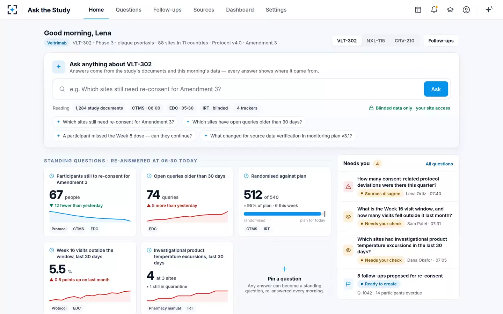Click the Follow-ups button near study switcher
Screen dimensions: 503x314
click(441, 41)
